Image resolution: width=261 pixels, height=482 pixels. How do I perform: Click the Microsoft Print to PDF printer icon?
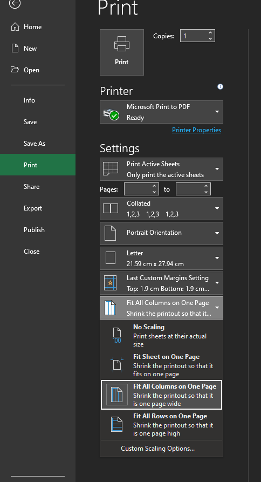(x=111, y=114)
